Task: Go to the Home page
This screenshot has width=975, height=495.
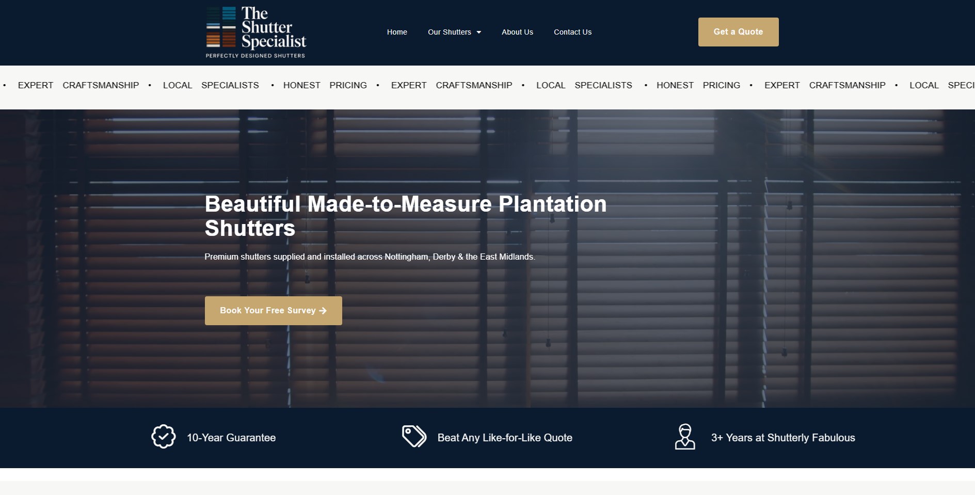Action: tap(397, 32)
